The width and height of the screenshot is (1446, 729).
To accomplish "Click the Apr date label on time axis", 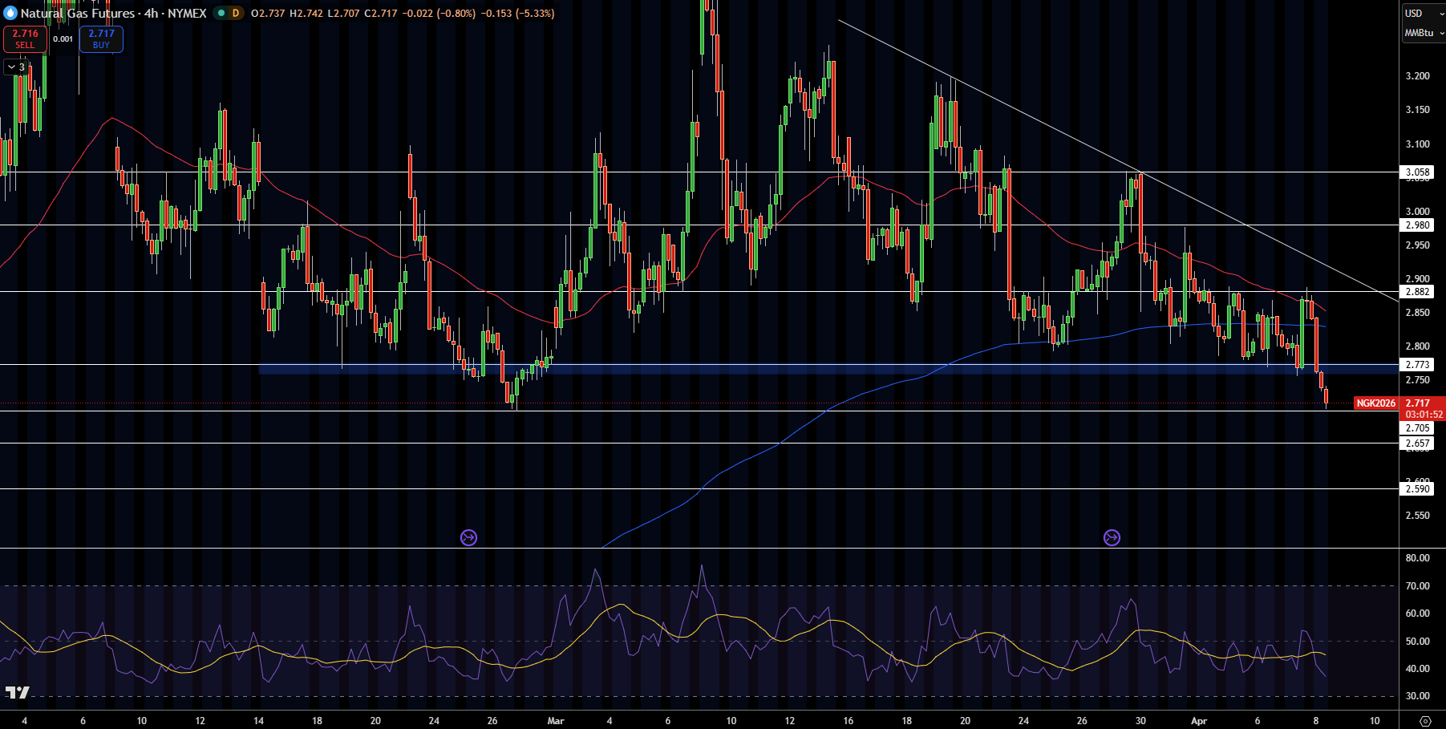I will tap(1199, 721).
